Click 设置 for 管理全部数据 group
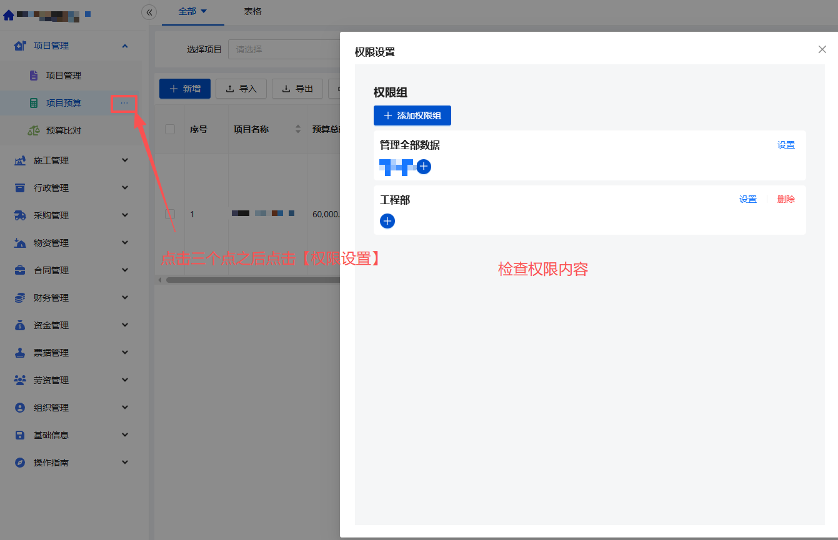Viewport: 838px width, 540px height. pyautogui.click(x=786, y=145)
